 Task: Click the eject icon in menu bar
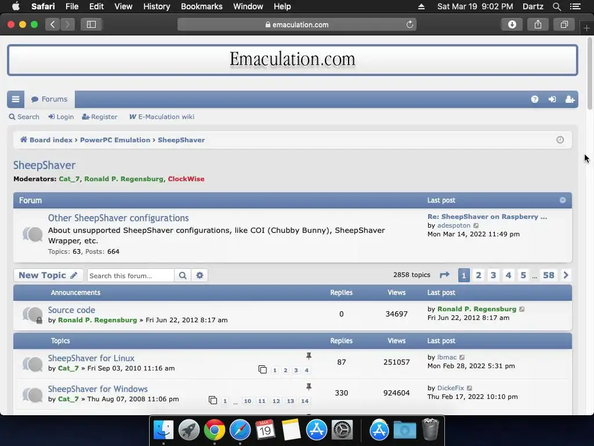(x=421, y=6)
